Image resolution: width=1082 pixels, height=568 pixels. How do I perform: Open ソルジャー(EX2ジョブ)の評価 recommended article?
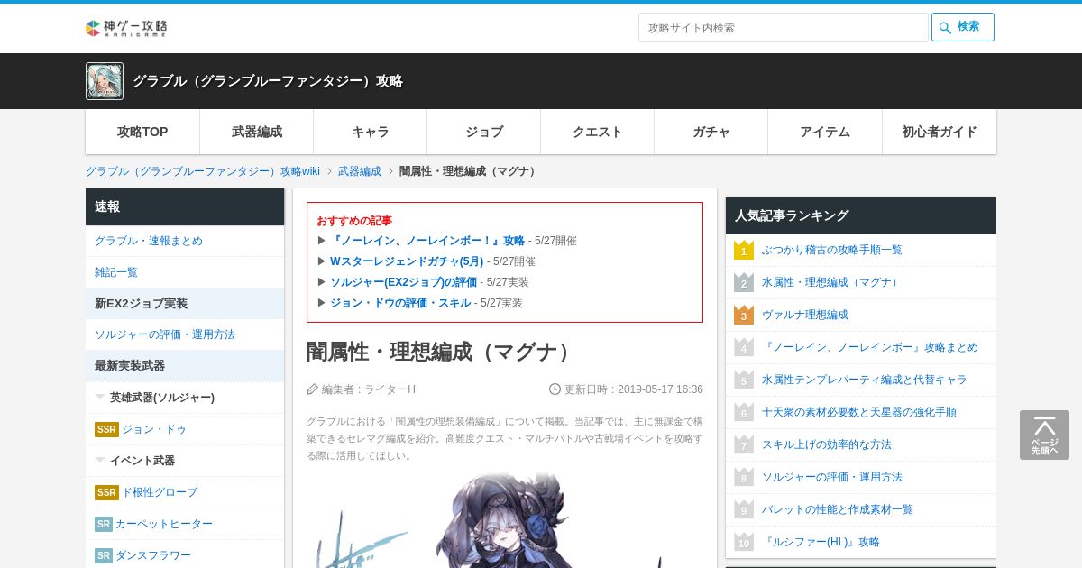pos(403,282)
